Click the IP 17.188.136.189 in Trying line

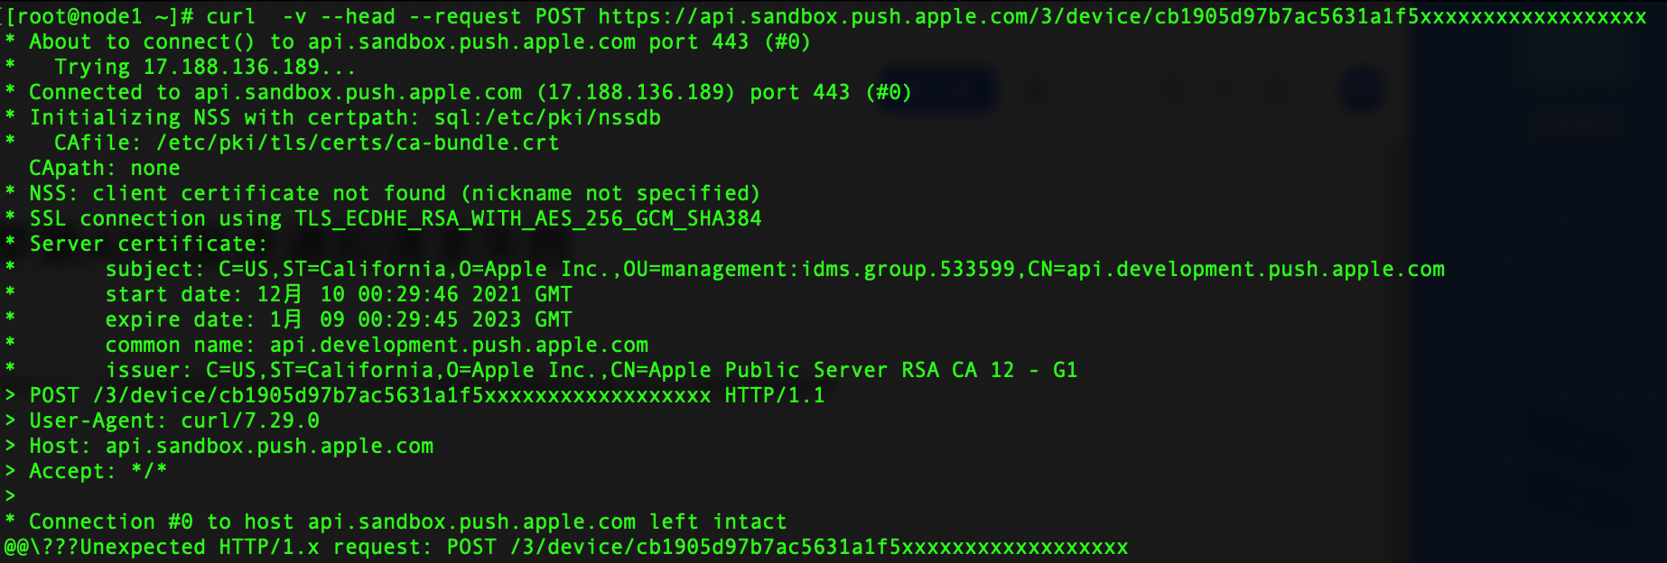coord(231,68)
